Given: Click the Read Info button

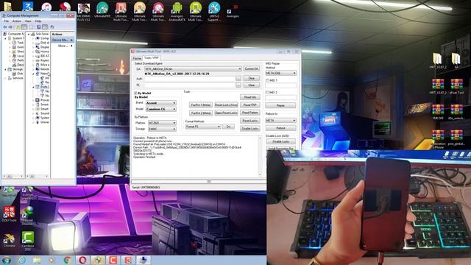Looking at the screenshot, I should pyautogui.click(x=250, y=97).
